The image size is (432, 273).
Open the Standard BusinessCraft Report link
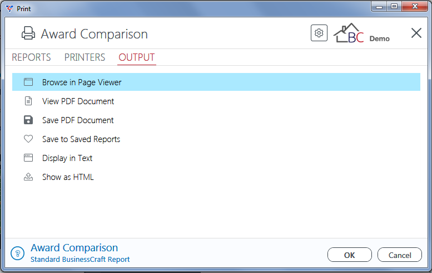(80, 260)
